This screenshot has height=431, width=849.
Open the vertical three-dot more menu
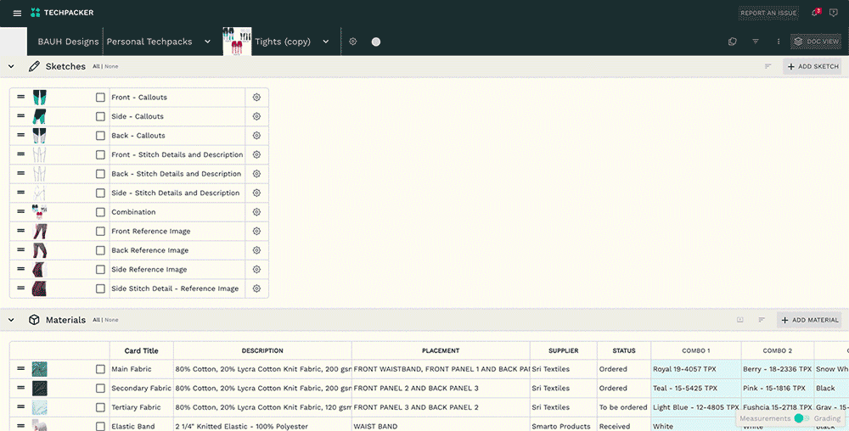[x=778, y=41]
